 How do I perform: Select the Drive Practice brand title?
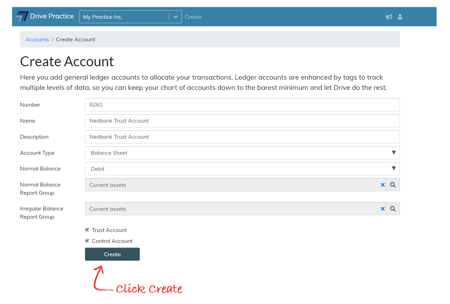point(52,16)
